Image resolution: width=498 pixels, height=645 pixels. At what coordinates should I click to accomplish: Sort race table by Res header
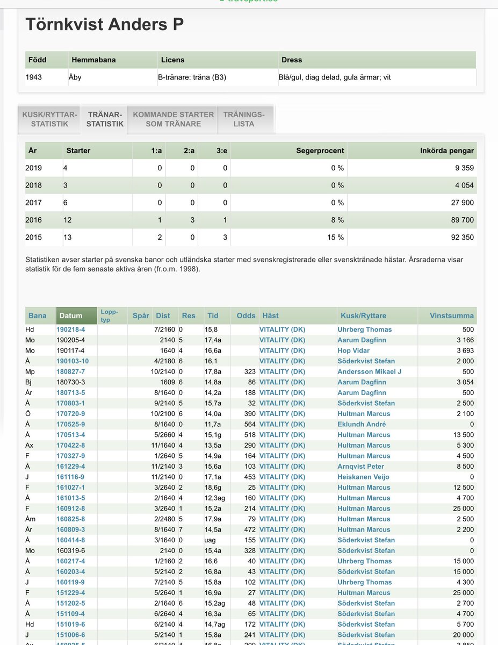[x=189, y=316]
